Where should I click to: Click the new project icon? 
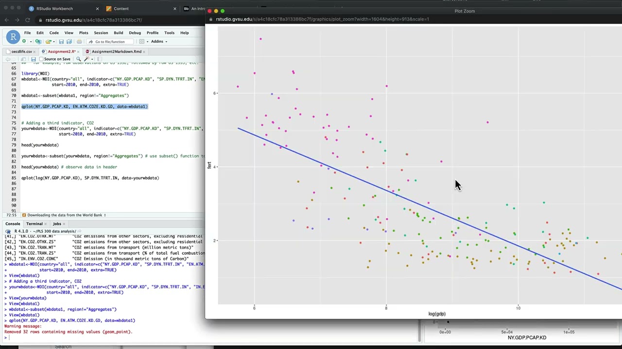tap(38, 42)
